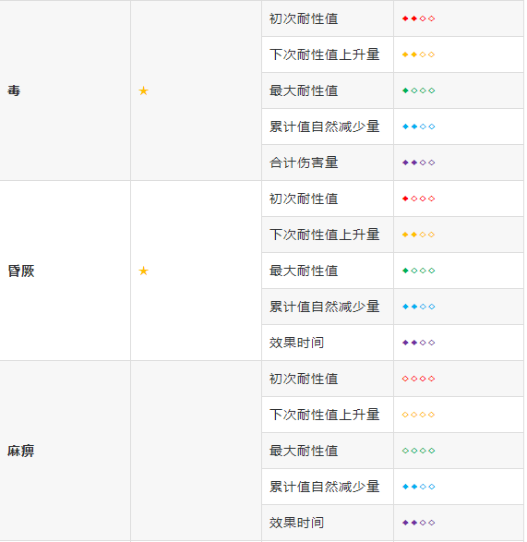Click purple diamonds for 毒 合计伤害量
Viewport: 527px width, 542px height.
coord(418,163)
